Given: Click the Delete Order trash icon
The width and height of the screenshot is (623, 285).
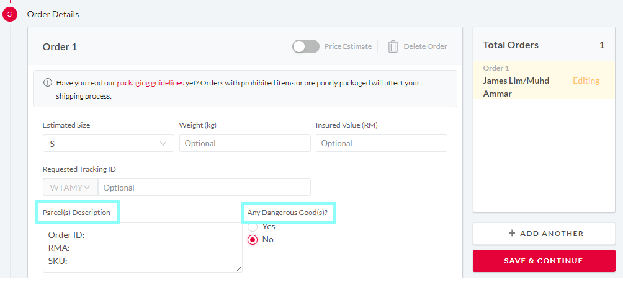Looking at the screenshot, I should click(393, 47).
